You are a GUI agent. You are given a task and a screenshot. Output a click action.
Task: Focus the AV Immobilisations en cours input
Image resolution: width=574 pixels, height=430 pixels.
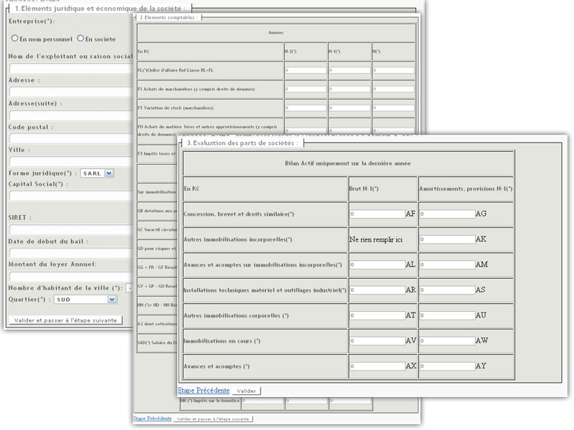pyautogui.click(x=377, y=341)
